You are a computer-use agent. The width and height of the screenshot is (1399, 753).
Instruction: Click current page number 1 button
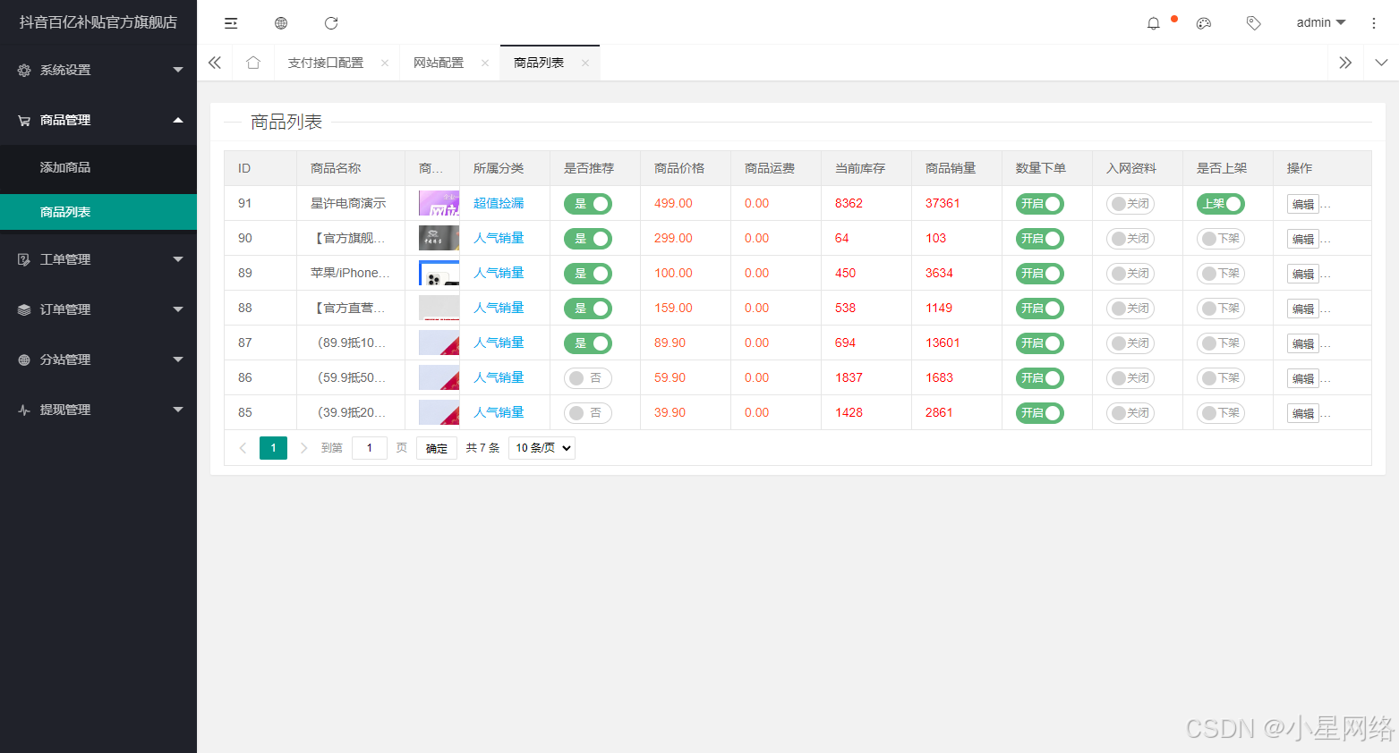pyautogui.click(x=273, y=448)
